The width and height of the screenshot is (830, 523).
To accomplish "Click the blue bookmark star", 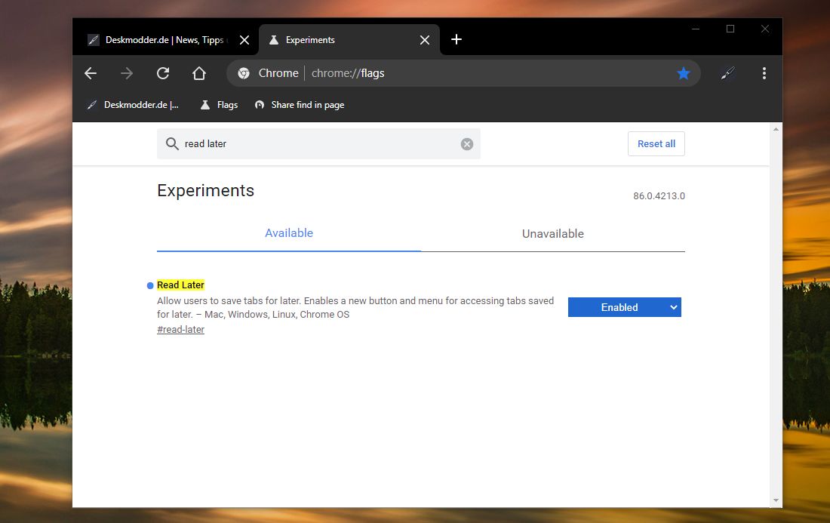I will pos(684,73).
